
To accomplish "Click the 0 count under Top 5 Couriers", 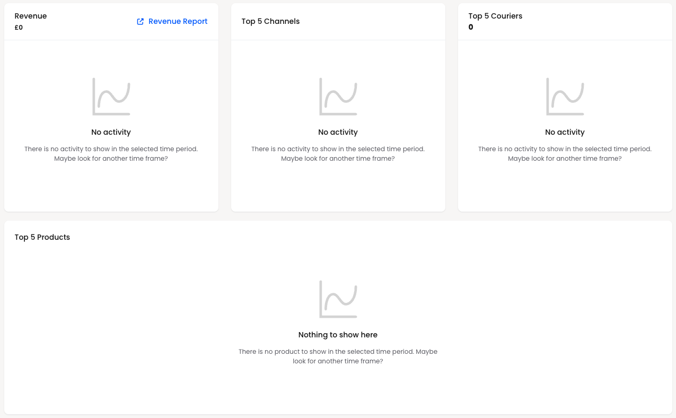I will [471, 27].
